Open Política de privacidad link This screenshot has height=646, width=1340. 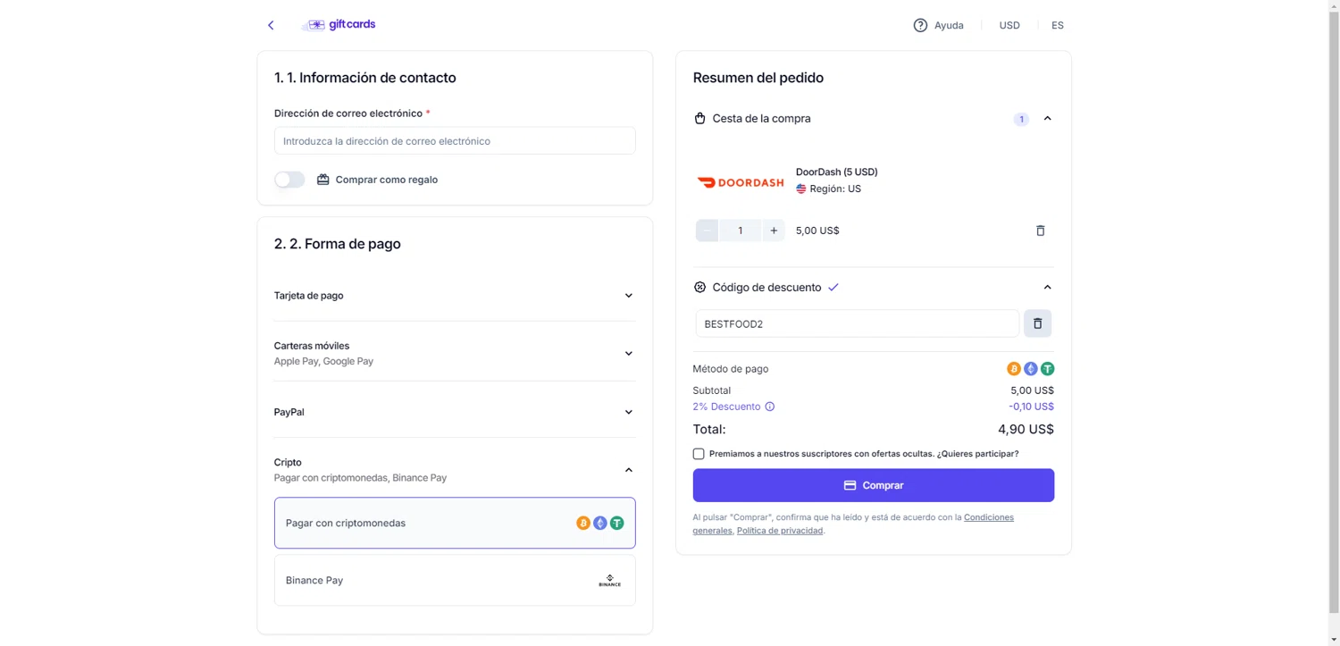[x=780, y=531]
